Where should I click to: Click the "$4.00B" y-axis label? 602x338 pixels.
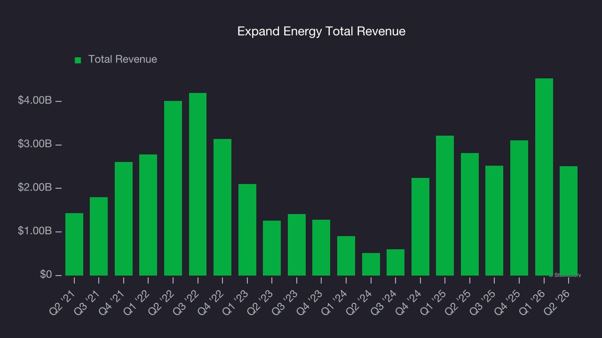click(x=35, y=100)
